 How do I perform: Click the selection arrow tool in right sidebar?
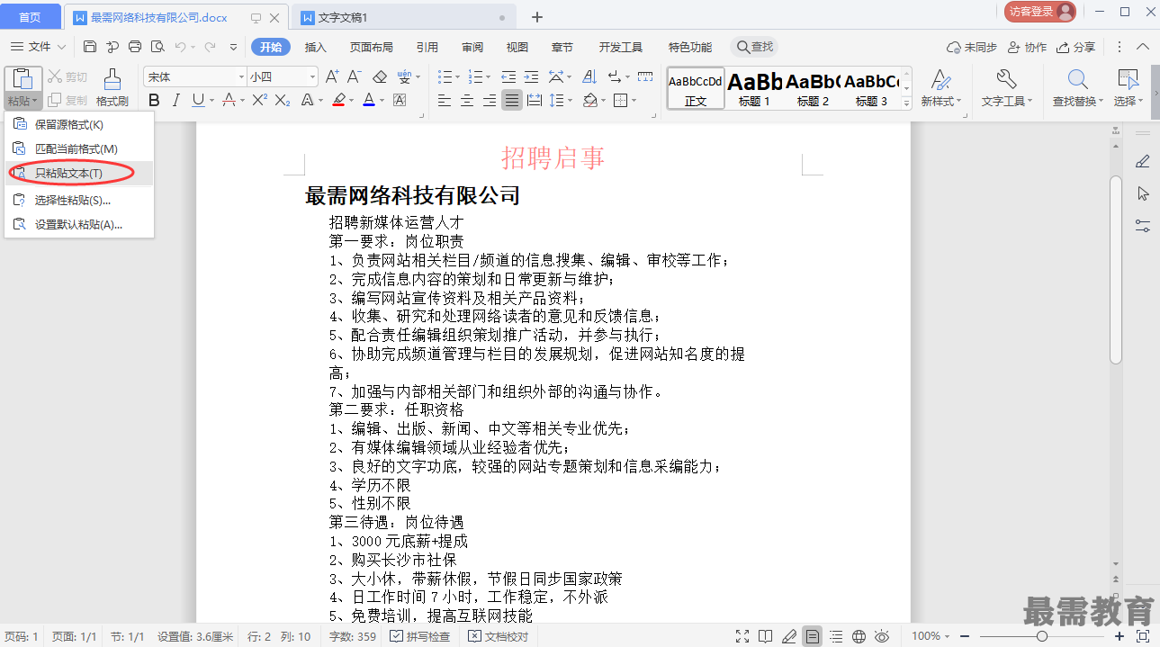point(1143,193)
